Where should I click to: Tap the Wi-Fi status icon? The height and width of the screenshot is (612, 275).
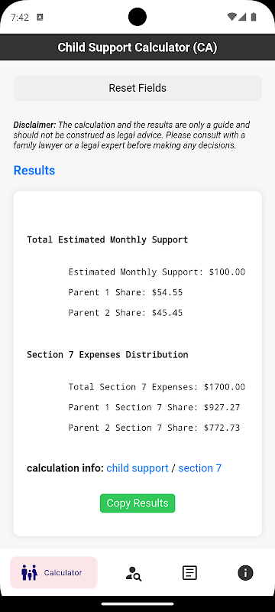click(231, 17)
